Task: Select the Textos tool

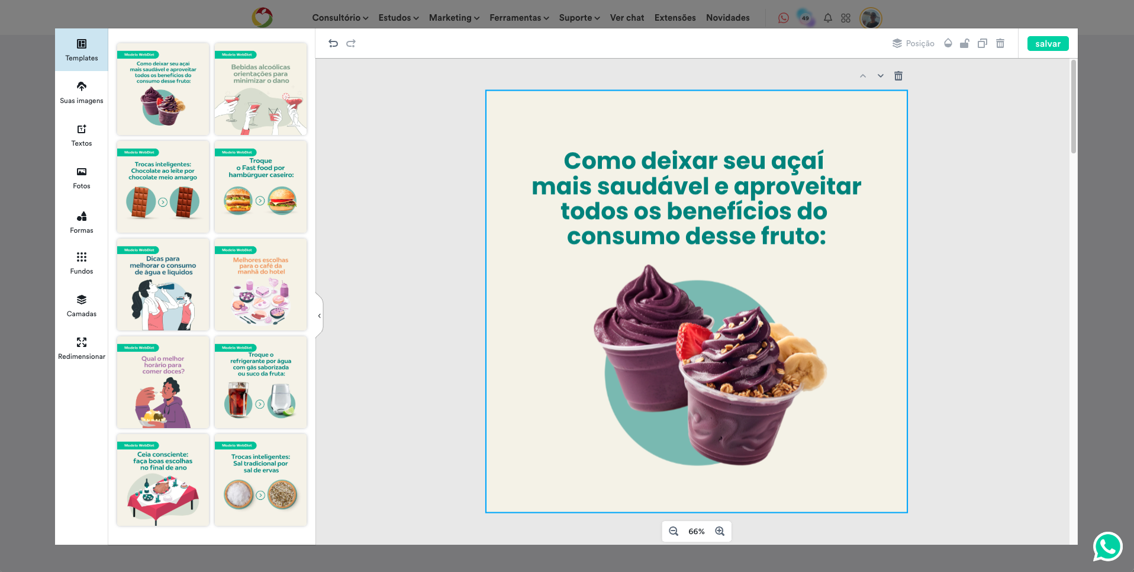Action: click(x=82, y=135)
